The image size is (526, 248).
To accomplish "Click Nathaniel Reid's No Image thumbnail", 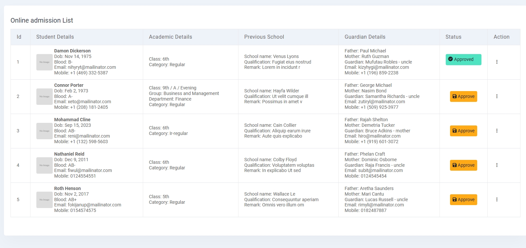I will coord(45,165).
